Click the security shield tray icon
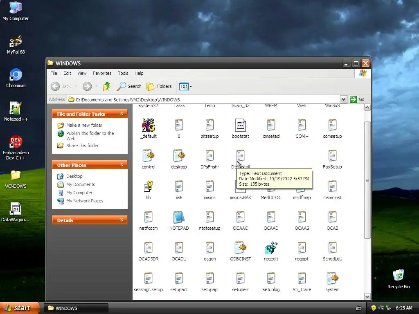The height and width of the screenshot is (314, 419). click(374, 308)
